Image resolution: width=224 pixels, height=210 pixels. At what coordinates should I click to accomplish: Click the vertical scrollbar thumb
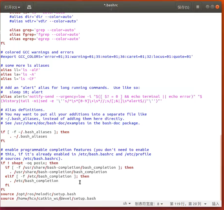click(221, 168)
